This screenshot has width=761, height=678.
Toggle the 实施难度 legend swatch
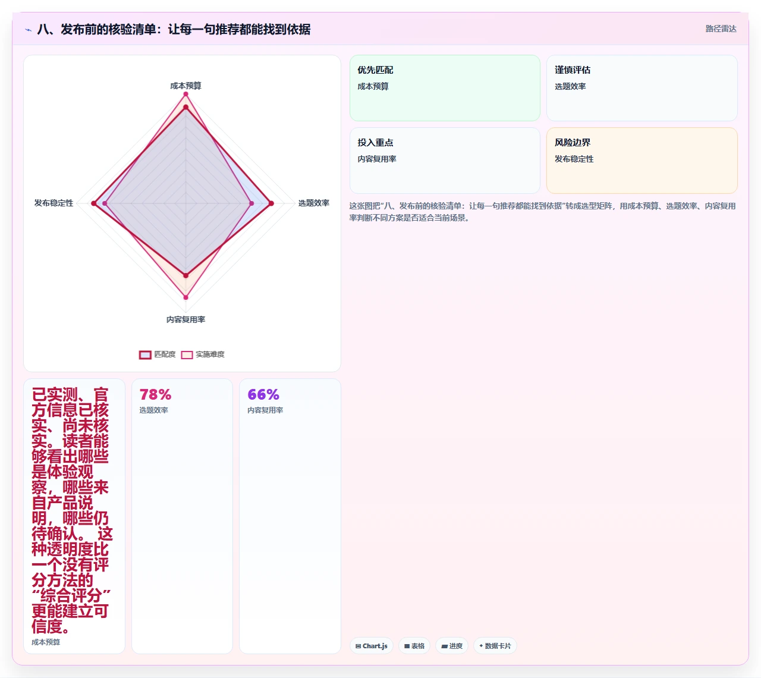(187, 355)
